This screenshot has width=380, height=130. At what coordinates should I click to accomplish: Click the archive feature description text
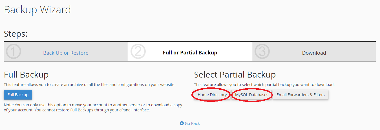(90, 85)
